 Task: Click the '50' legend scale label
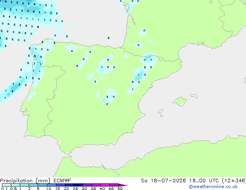tap(120, 188)
